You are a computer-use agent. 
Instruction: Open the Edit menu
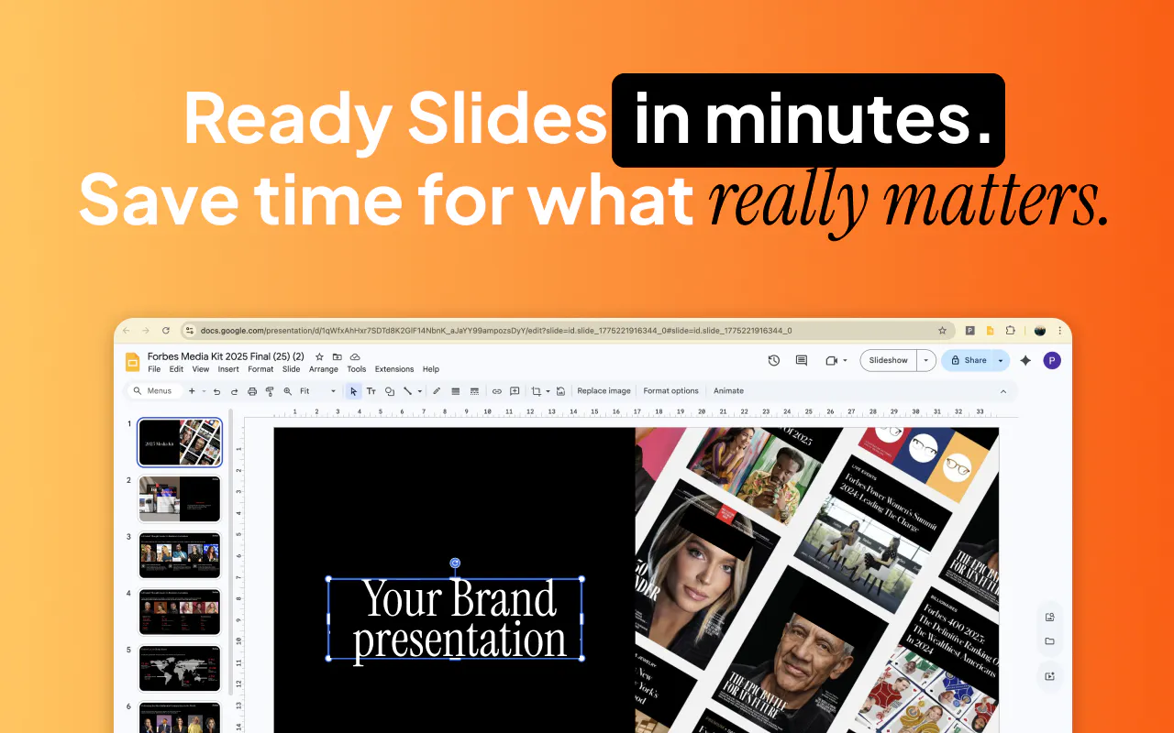pos(176,369)
